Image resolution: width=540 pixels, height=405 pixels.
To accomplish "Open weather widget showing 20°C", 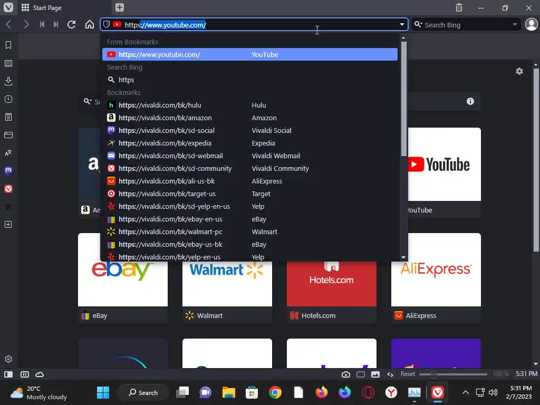I will tap(38, 392).
